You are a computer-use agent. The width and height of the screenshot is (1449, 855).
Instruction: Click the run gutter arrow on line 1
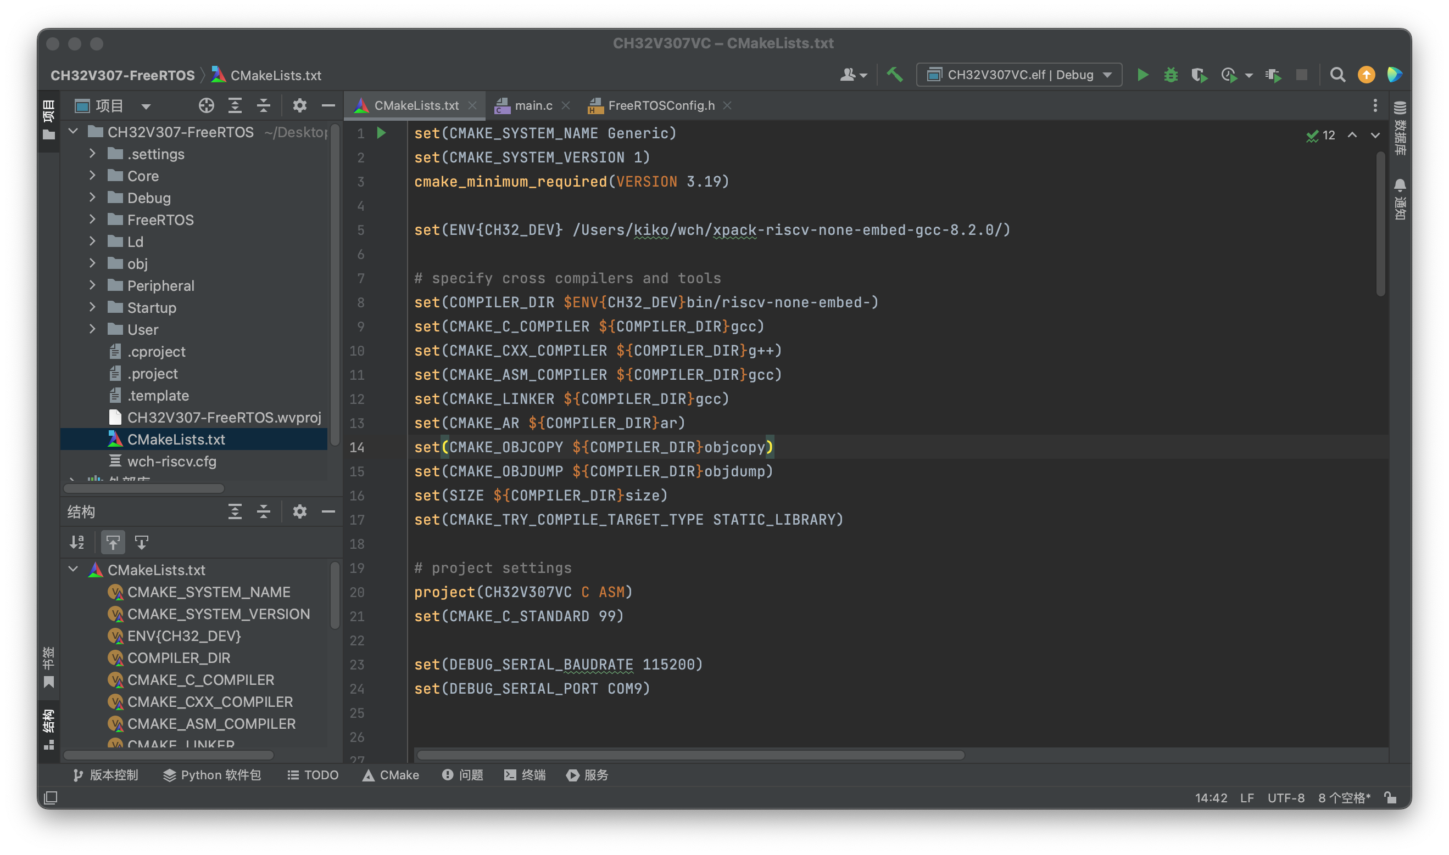coord(381,133)
